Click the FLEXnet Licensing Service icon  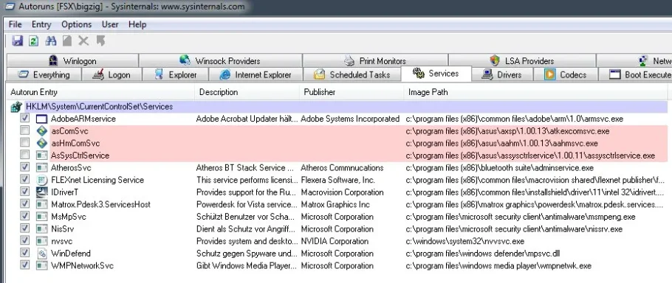41,180
